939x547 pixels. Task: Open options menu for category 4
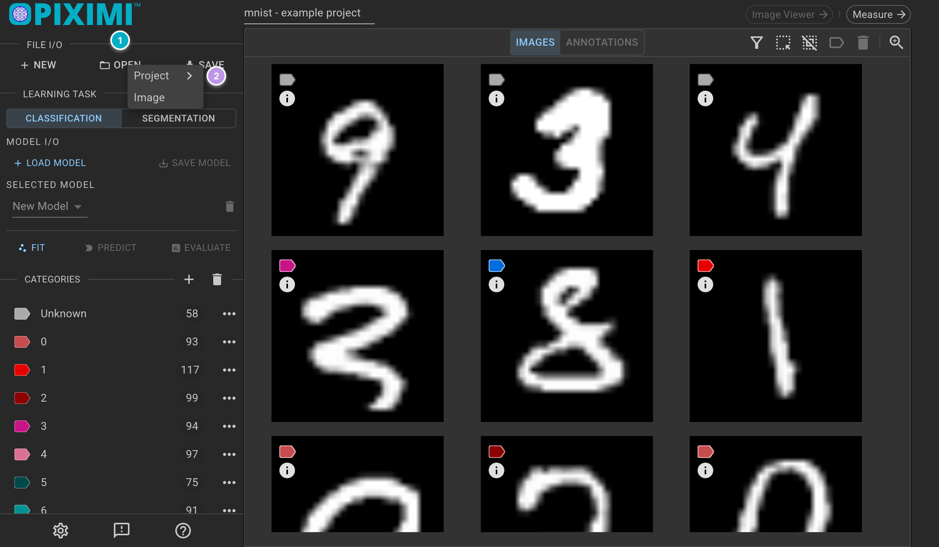point(229,454)
